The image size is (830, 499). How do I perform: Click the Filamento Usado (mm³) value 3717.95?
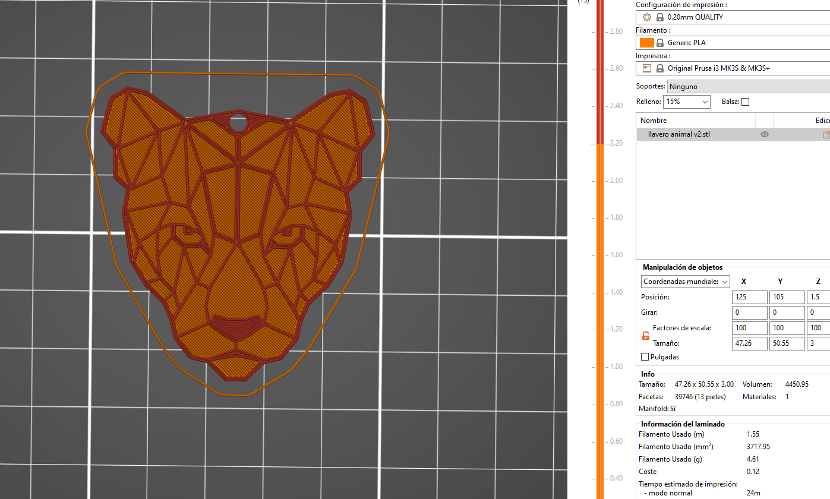[758, 447]
